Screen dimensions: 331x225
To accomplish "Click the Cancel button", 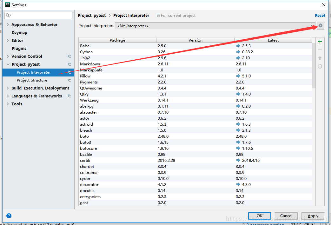I will coord(286,216).
